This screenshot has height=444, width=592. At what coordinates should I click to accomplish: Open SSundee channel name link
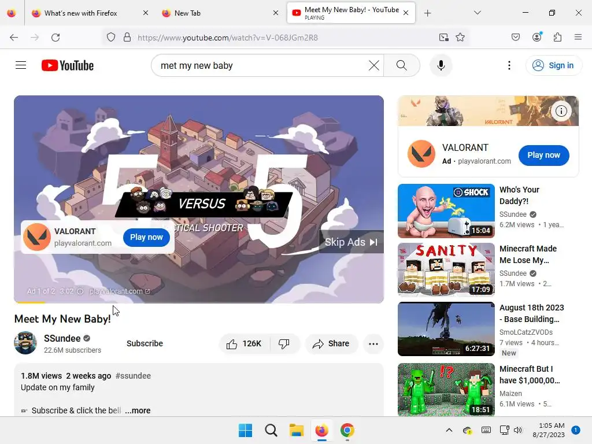(62, 338)
